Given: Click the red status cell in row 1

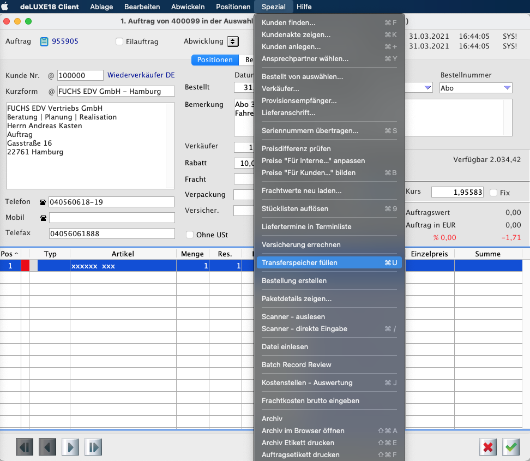Looking at the screenshot, I should click(x=25, y=266).
